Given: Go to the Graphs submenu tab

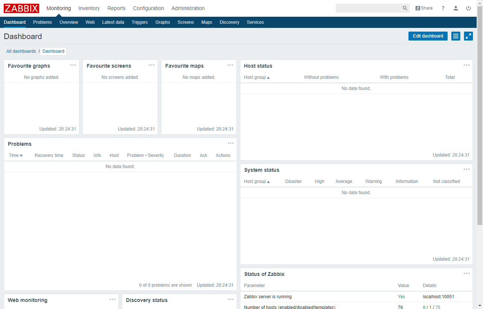Looking at the screenshot, I should tap(162, 22).
